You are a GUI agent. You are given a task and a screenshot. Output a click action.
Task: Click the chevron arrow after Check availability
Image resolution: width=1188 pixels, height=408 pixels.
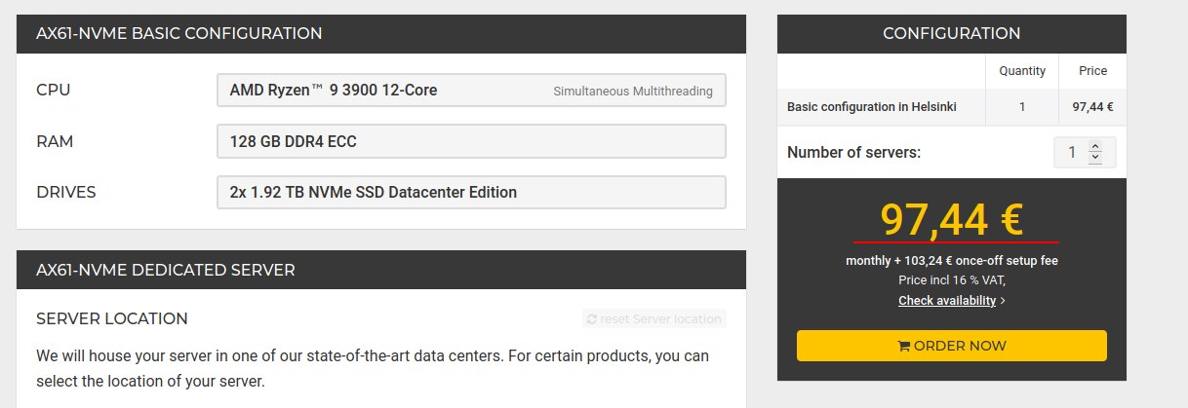1003,301
